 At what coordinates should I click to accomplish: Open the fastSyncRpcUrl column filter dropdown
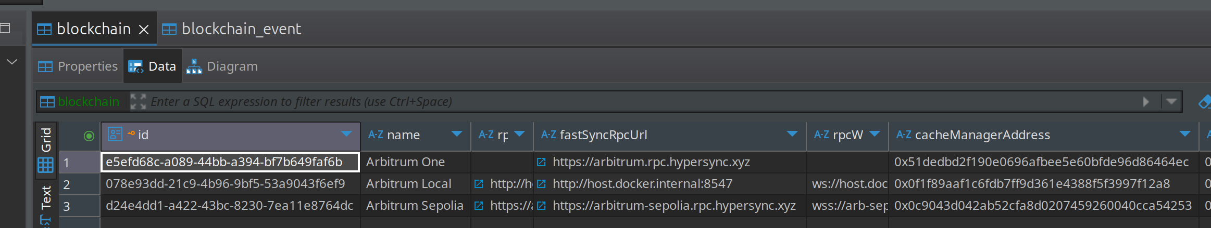pos(792,134)
